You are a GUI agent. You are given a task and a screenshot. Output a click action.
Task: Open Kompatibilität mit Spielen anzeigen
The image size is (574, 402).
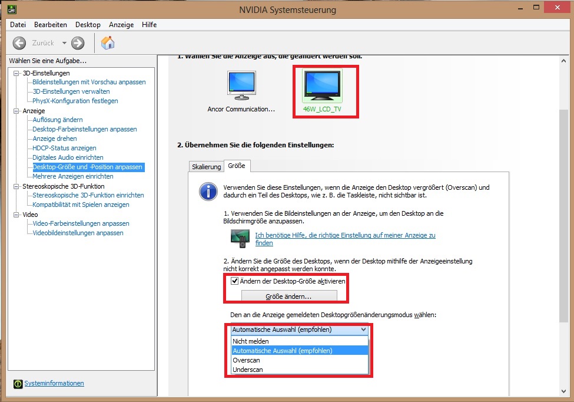pos(81,205)
